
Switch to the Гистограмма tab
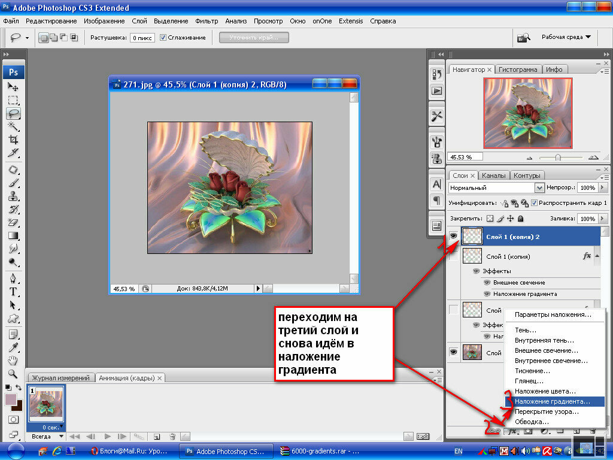tap(518, 69)
